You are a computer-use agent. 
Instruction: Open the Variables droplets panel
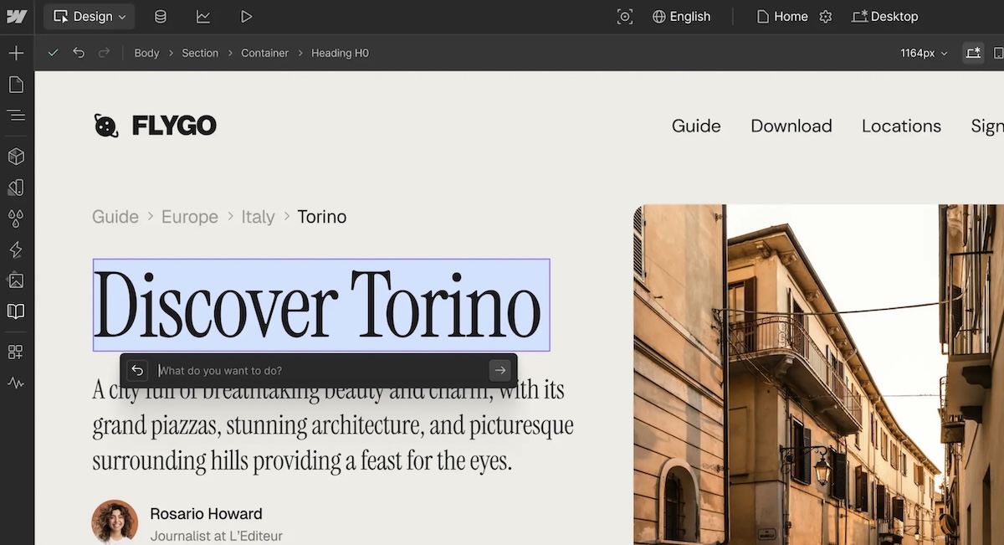point(16,219)
